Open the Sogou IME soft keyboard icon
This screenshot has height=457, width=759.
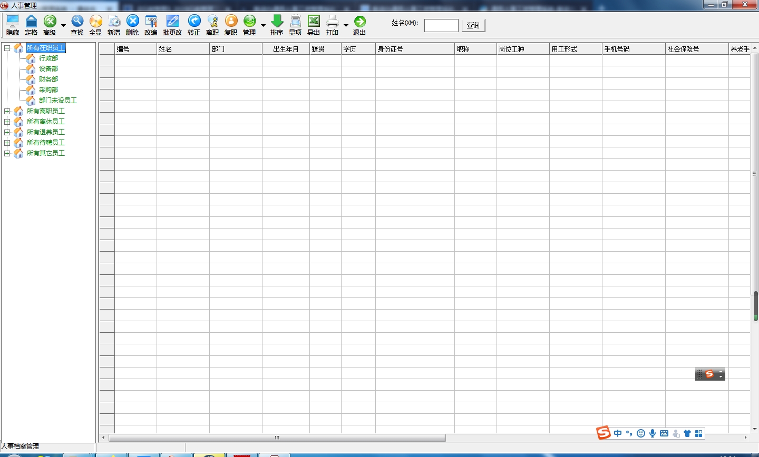[x=664, y=433]
